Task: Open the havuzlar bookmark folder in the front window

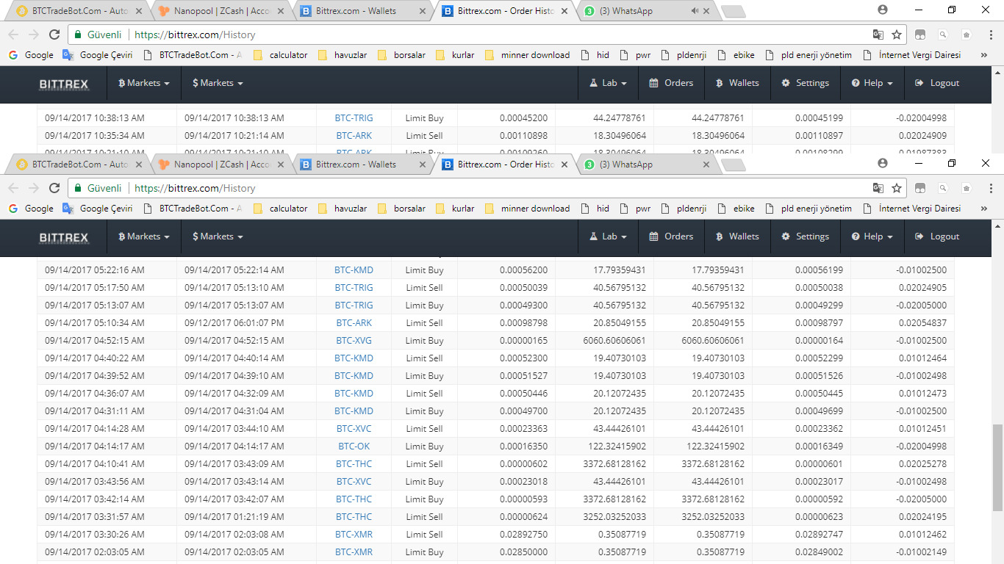Action: (342, 209)
